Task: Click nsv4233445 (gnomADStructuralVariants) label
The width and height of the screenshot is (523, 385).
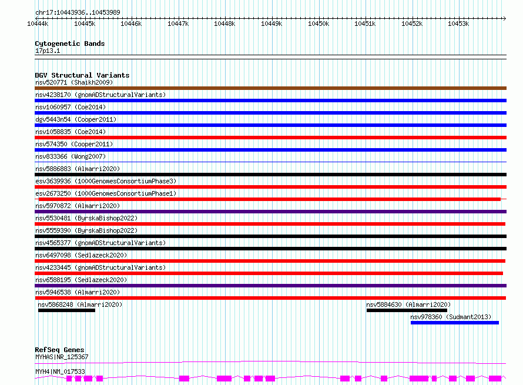Action: click(100, 267)
